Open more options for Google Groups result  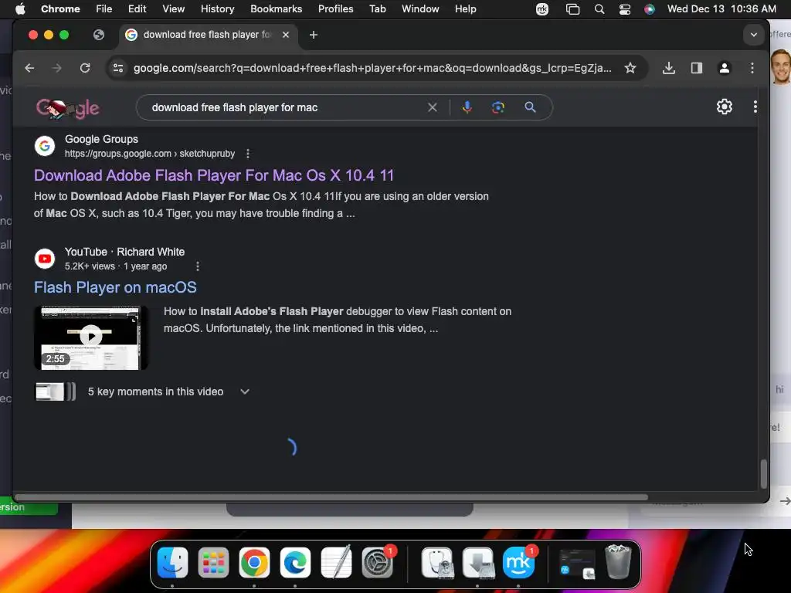tap(248, 154)
